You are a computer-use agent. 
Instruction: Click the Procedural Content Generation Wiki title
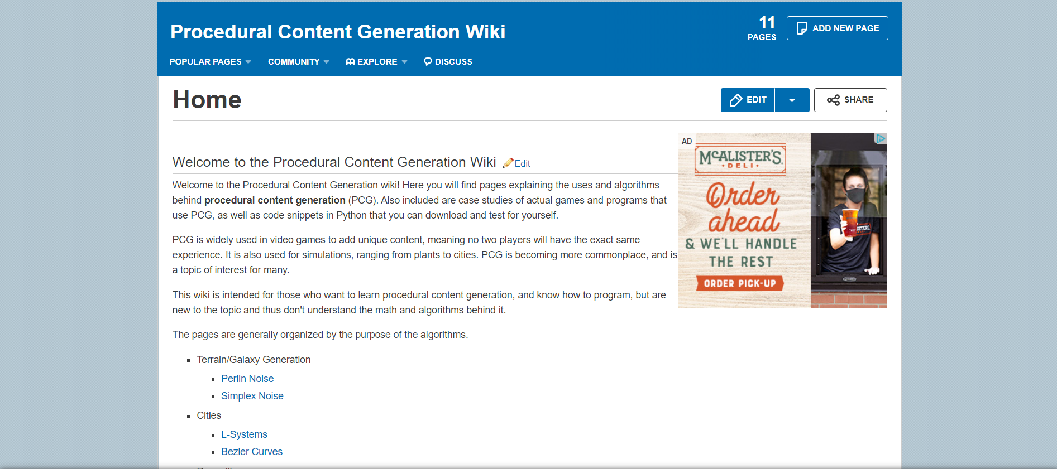click(x=338, y=32)
